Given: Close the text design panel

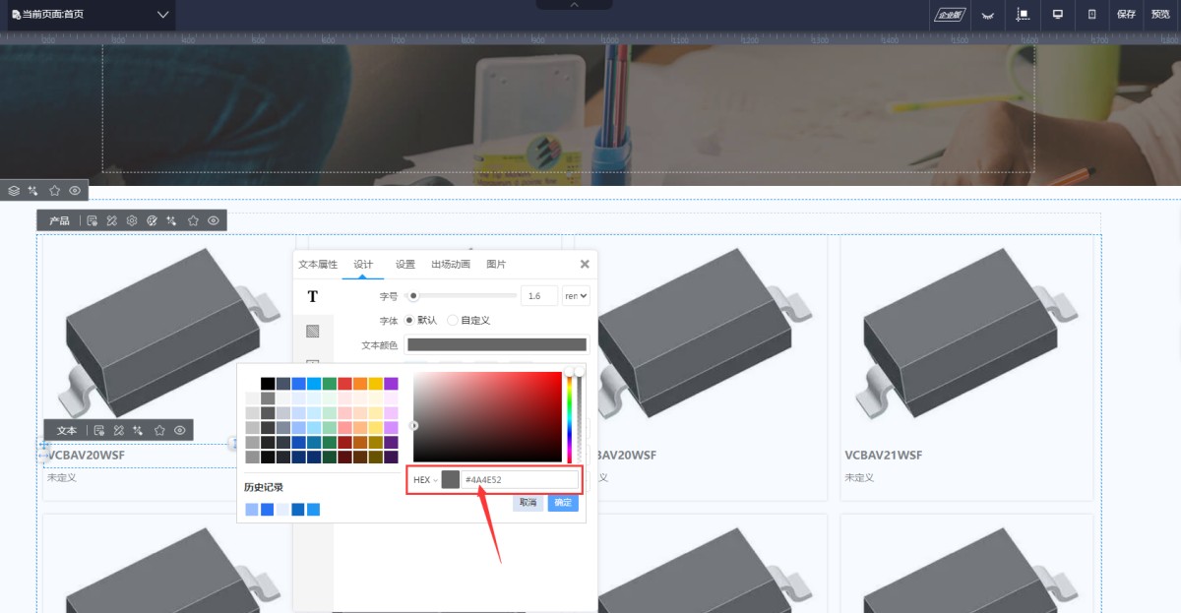Looking at the screenshot, I should 585,265.
